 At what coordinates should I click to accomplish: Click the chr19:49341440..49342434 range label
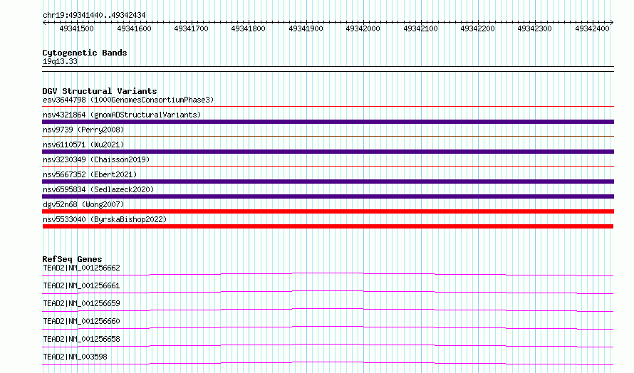click(94, 15)
